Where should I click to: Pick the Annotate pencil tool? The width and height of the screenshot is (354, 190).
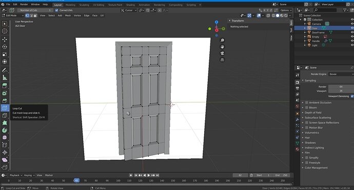tap(5, 70)
